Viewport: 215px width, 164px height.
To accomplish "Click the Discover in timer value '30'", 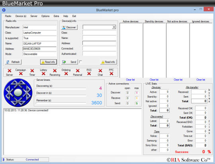I will tap(99, 95).
